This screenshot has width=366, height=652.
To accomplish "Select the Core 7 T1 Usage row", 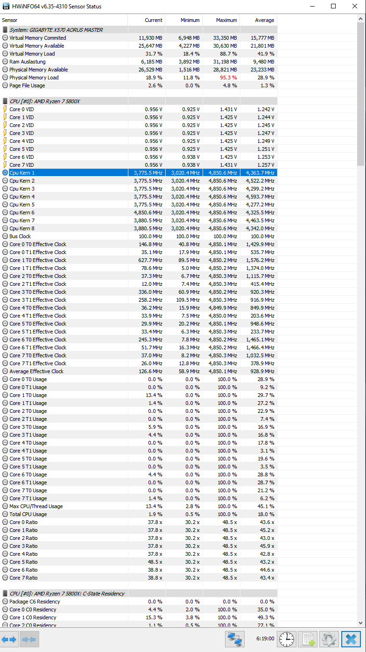I will coord(139,498).
